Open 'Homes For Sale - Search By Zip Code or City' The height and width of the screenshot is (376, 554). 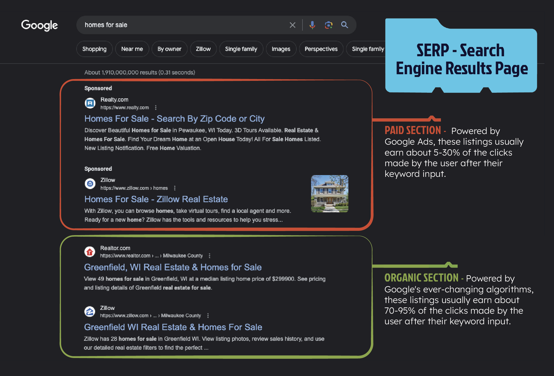coord(174,119)
